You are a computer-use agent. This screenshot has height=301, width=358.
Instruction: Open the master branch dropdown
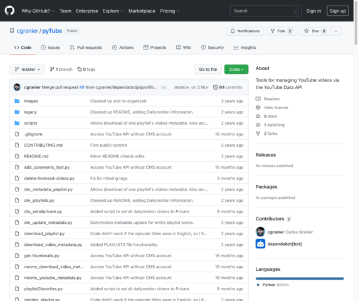pyautogui.click(x=27, y=69)
